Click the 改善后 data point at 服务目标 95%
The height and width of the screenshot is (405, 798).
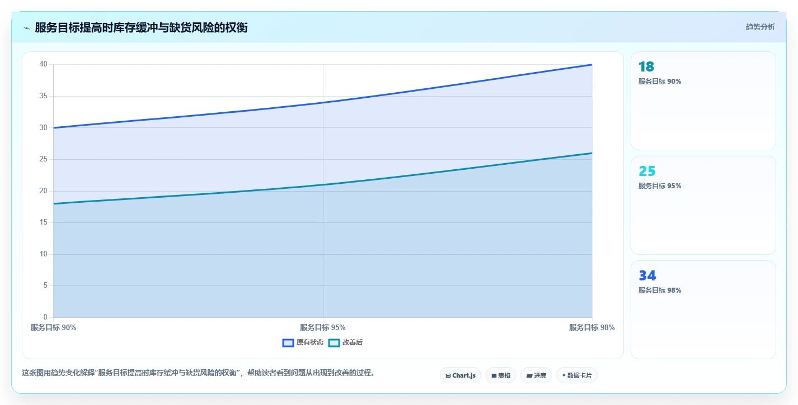click(x=323, y=184)
